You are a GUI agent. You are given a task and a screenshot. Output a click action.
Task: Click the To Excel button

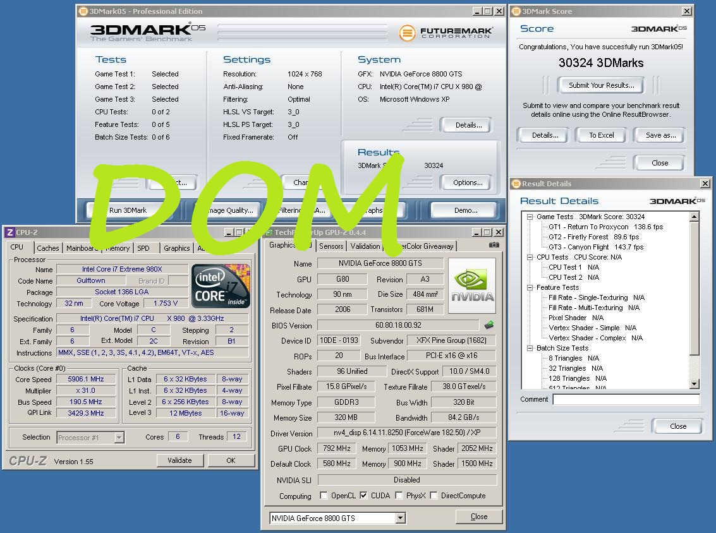[601, 135]
